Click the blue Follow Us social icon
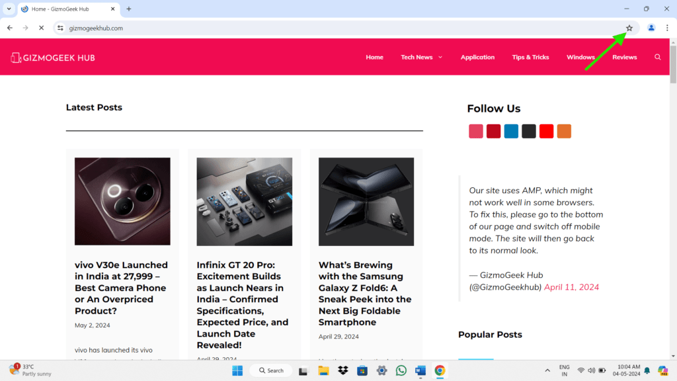The image size is (677, 381). click(x=511, y=132)
